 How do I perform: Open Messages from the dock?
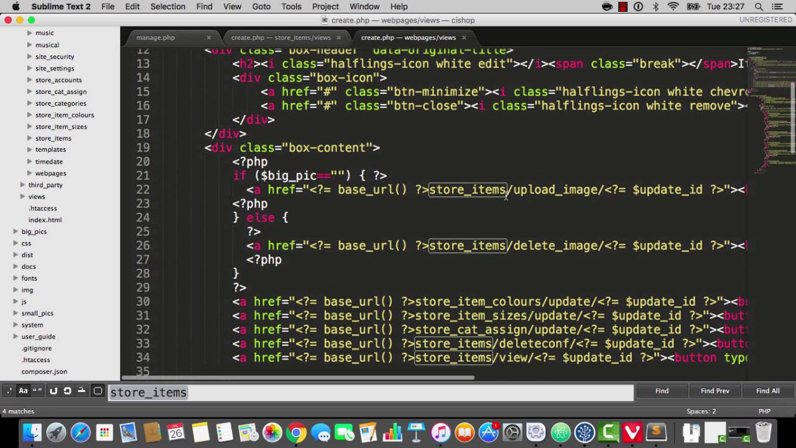320,432
